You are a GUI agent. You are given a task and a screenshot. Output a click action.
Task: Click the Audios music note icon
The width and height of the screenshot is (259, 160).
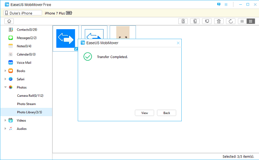(x=10, y=129)
